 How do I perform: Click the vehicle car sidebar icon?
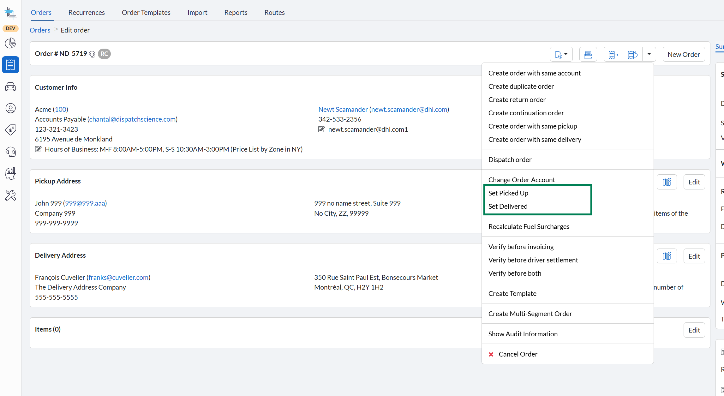click(x=10, y=87)
